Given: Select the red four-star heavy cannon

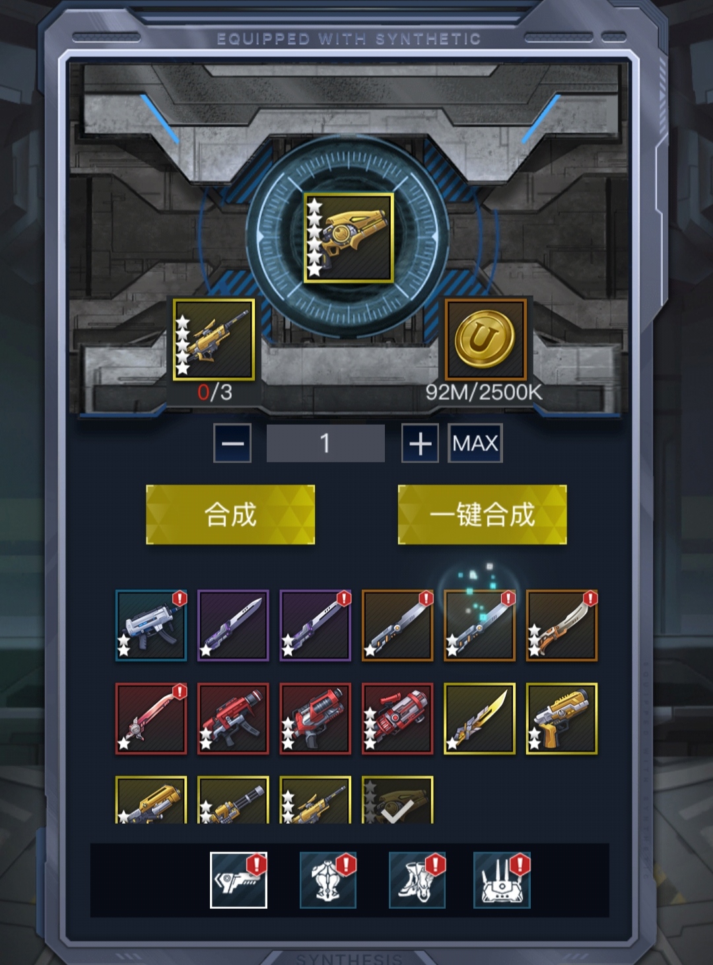Looking at the screenshot, I should (x=397, y=719).
